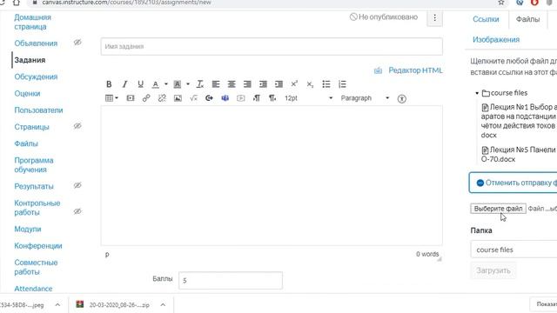Select file Лекция №5 Панели
The image size is (557, 313).
(x=519, y=155)
